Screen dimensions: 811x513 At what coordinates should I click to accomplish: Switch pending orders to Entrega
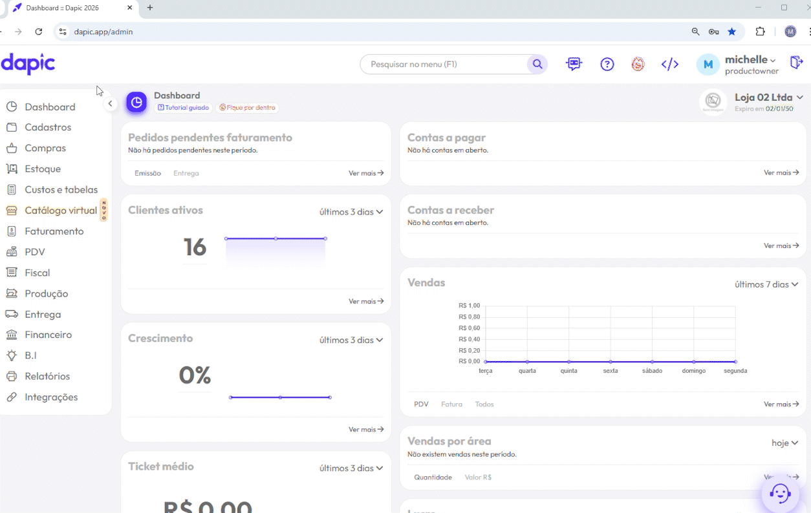pyautogui.click(x=186, y=173)
